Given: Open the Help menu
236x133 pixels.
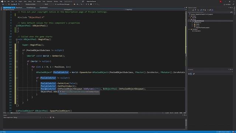Looking at the screenshot, I should (61, 1).
